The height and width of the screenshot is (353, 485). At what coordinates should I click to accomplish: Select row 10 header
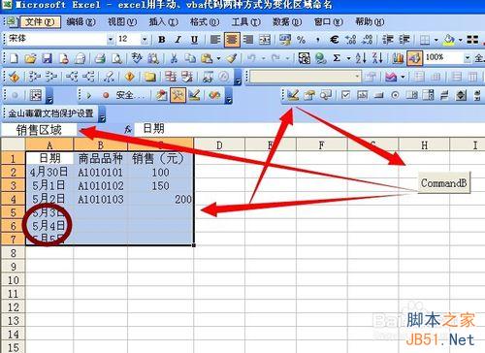click(x=13, y=280)
